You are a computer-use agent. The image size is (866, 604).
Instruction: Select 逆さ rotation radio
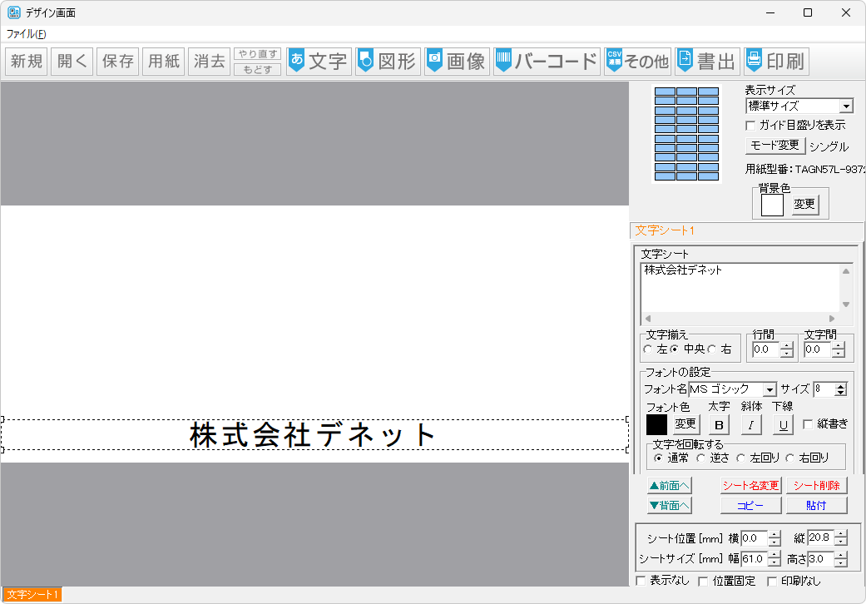pyautogui.click(x=700, y=458)
